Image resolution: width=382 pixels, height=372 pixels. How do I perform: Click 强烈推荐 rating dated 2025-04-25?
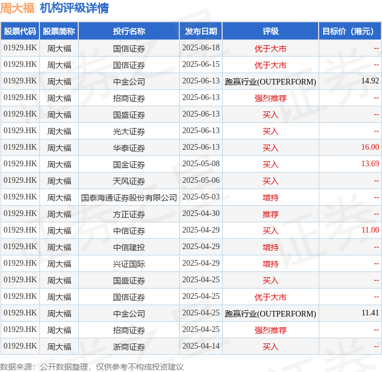[271, 330]
